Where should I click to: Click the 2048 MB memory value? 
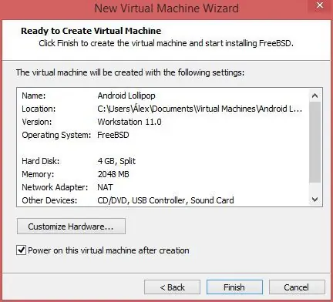point(113,174)
